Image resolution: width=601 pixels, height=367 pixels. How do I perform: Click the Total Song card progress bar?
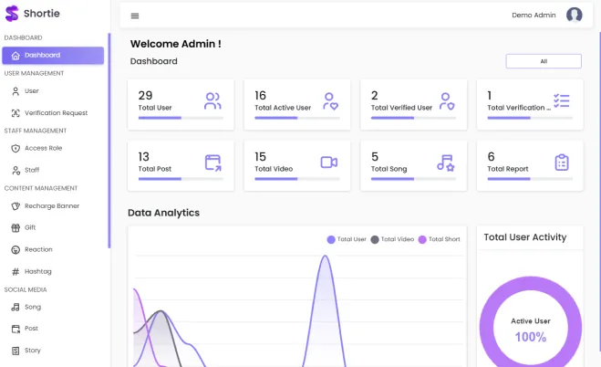pyautogui.click(x=413, y=179)
